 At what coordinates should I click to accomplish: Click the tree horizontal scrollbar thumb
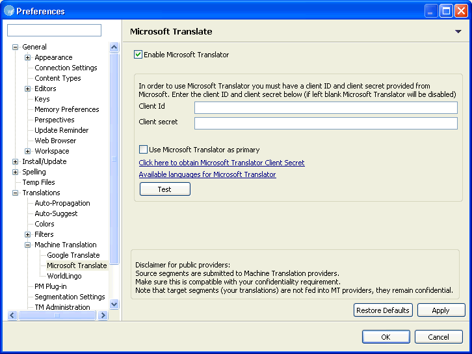tap(57, 316)
